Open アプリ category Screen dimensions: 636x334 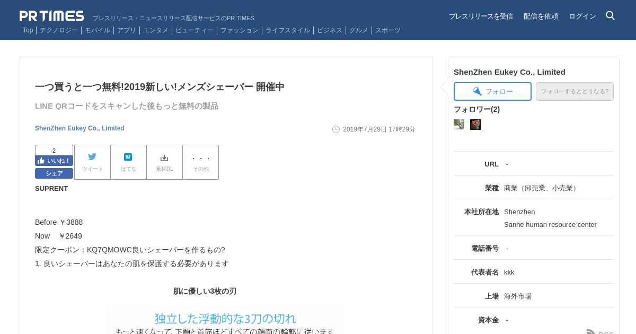coord(127,30)
